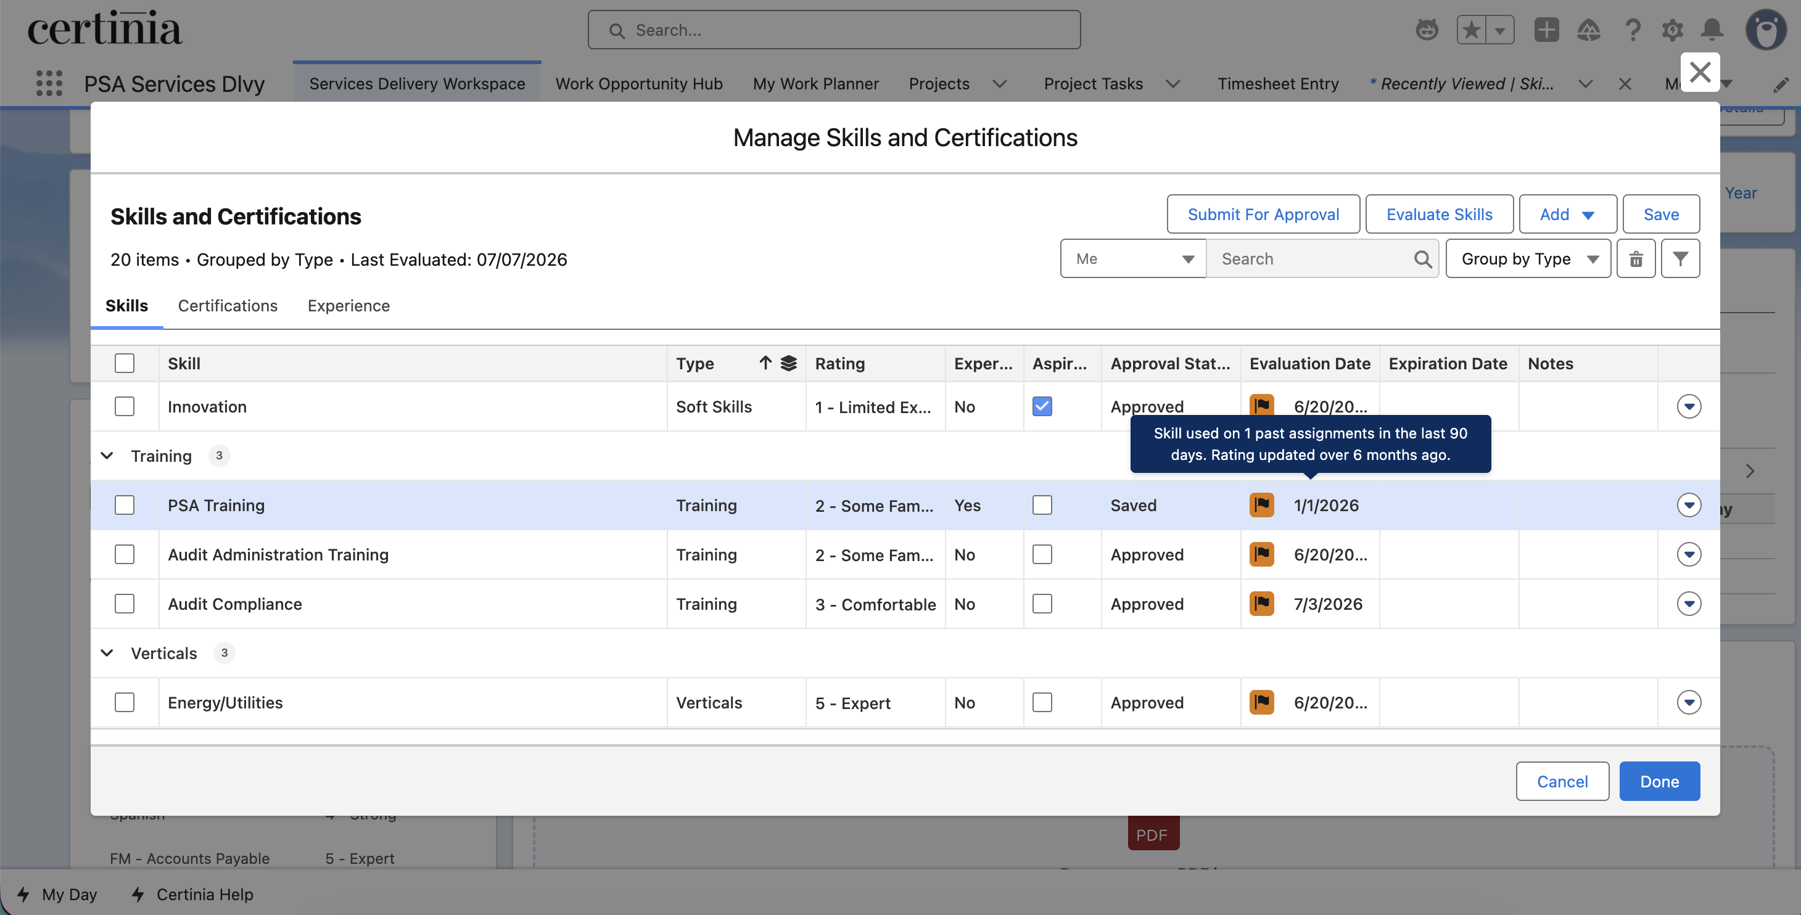This screenshot has width=1801, height=915.
Task: Open the Me resource dropdown
Action: [x=1132, y=258]
